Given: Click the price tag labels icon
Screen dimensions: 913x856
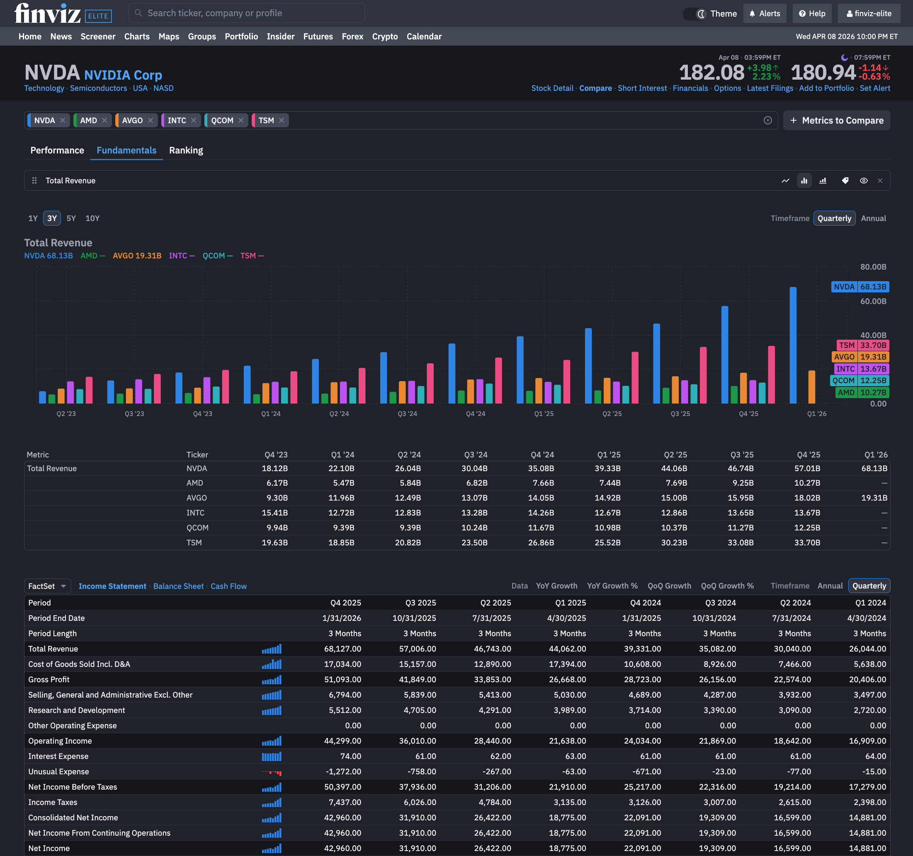Looking at the screenshot, I should (845, 180).
